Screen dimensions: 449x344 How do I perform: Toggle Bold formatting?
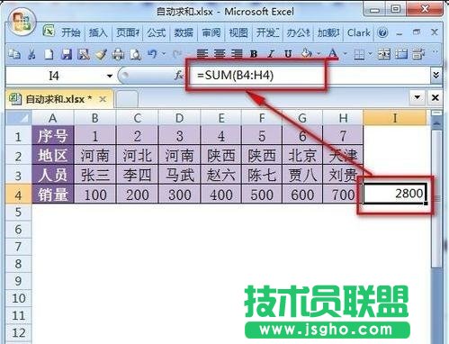point(254,54)
